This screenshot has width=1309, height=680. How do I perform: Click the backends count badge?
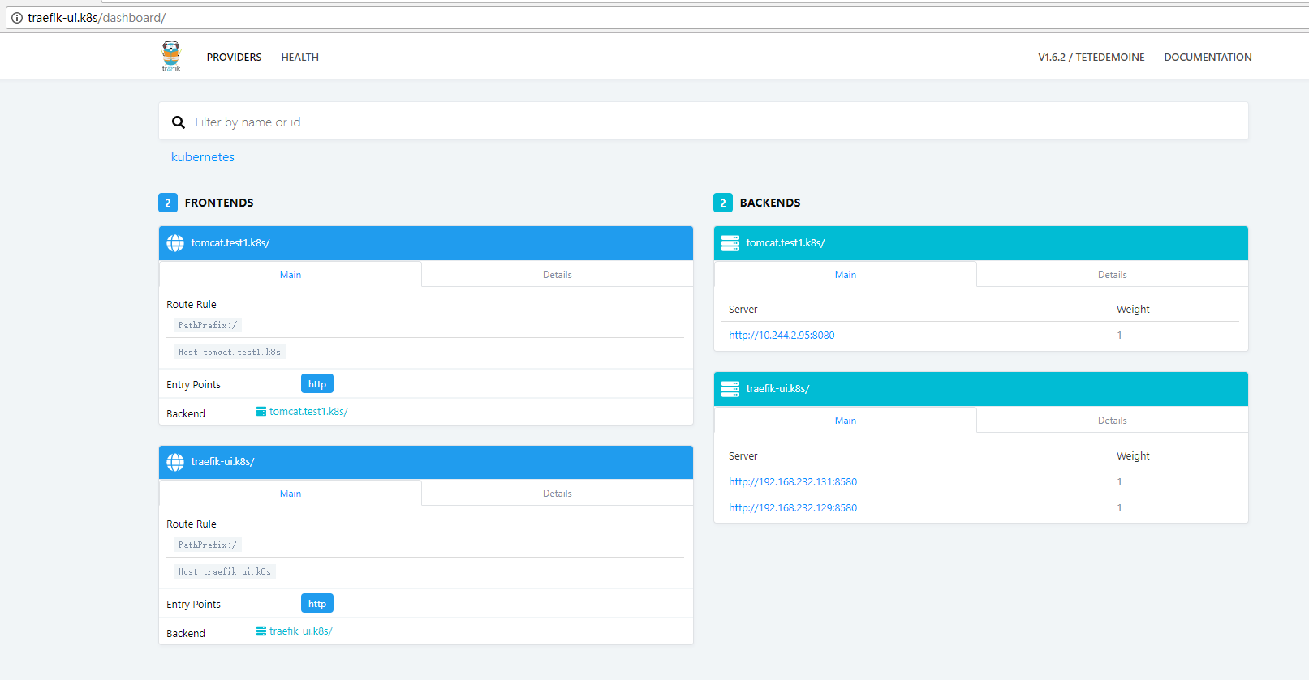click(x=723, y=203)
